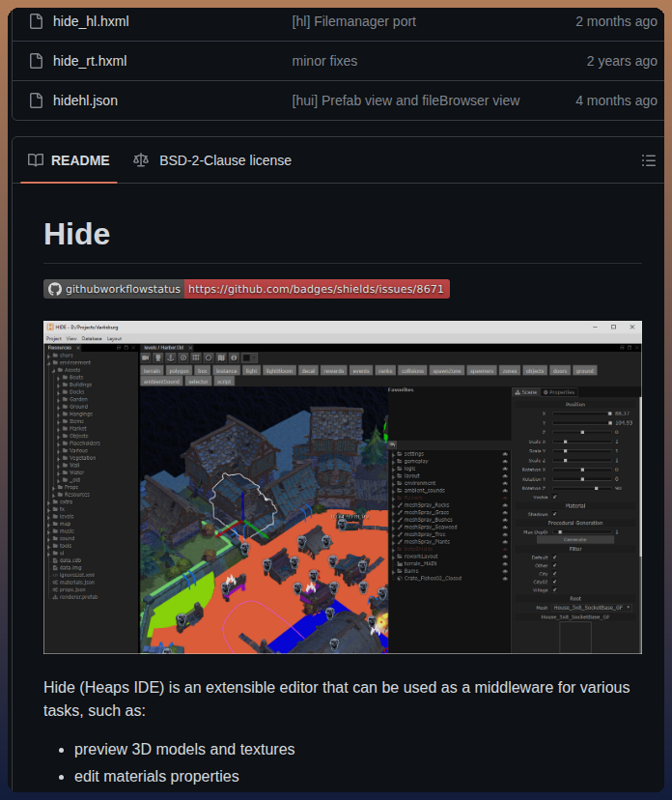Image resolution: width=672 pixels, height=800 pixels.
Task: Click the file icon beside hidehl.json
Action: click(36, 100)
